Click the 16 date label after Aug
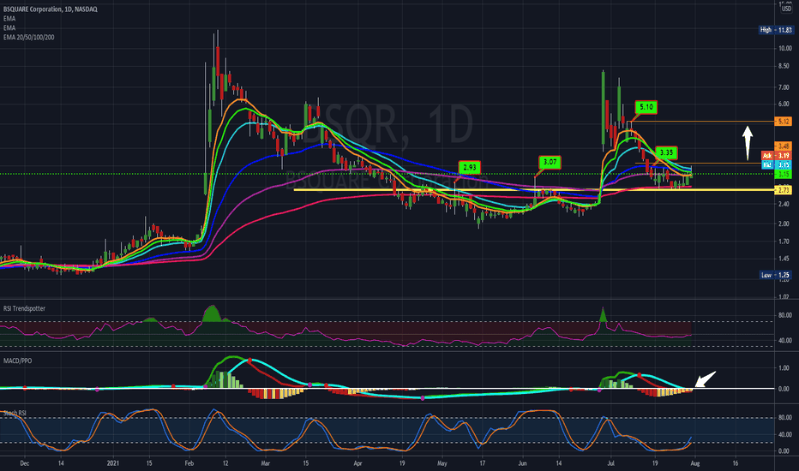The image size is (799, 471). (736, 463)
